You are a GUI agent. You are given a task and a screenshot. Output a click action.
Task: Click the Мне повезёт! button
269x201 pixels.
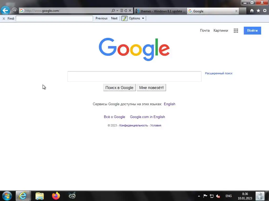coord(151,87)
